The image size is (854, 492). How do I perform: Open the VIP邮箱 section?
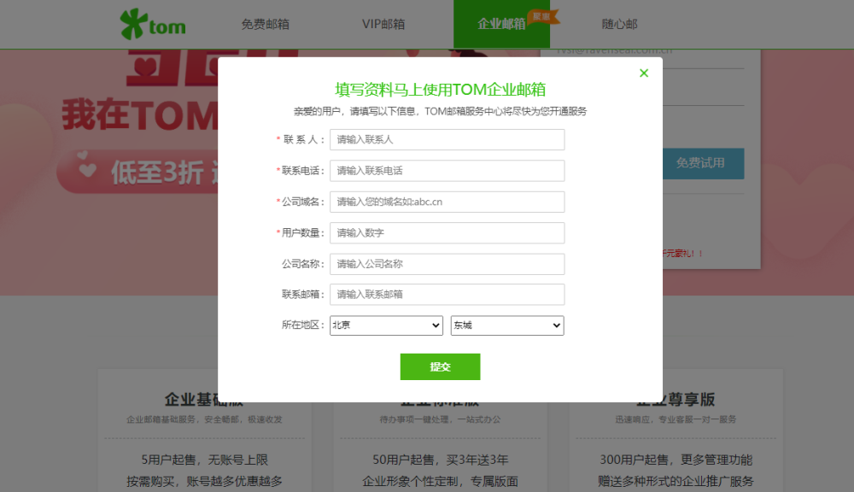384,24
